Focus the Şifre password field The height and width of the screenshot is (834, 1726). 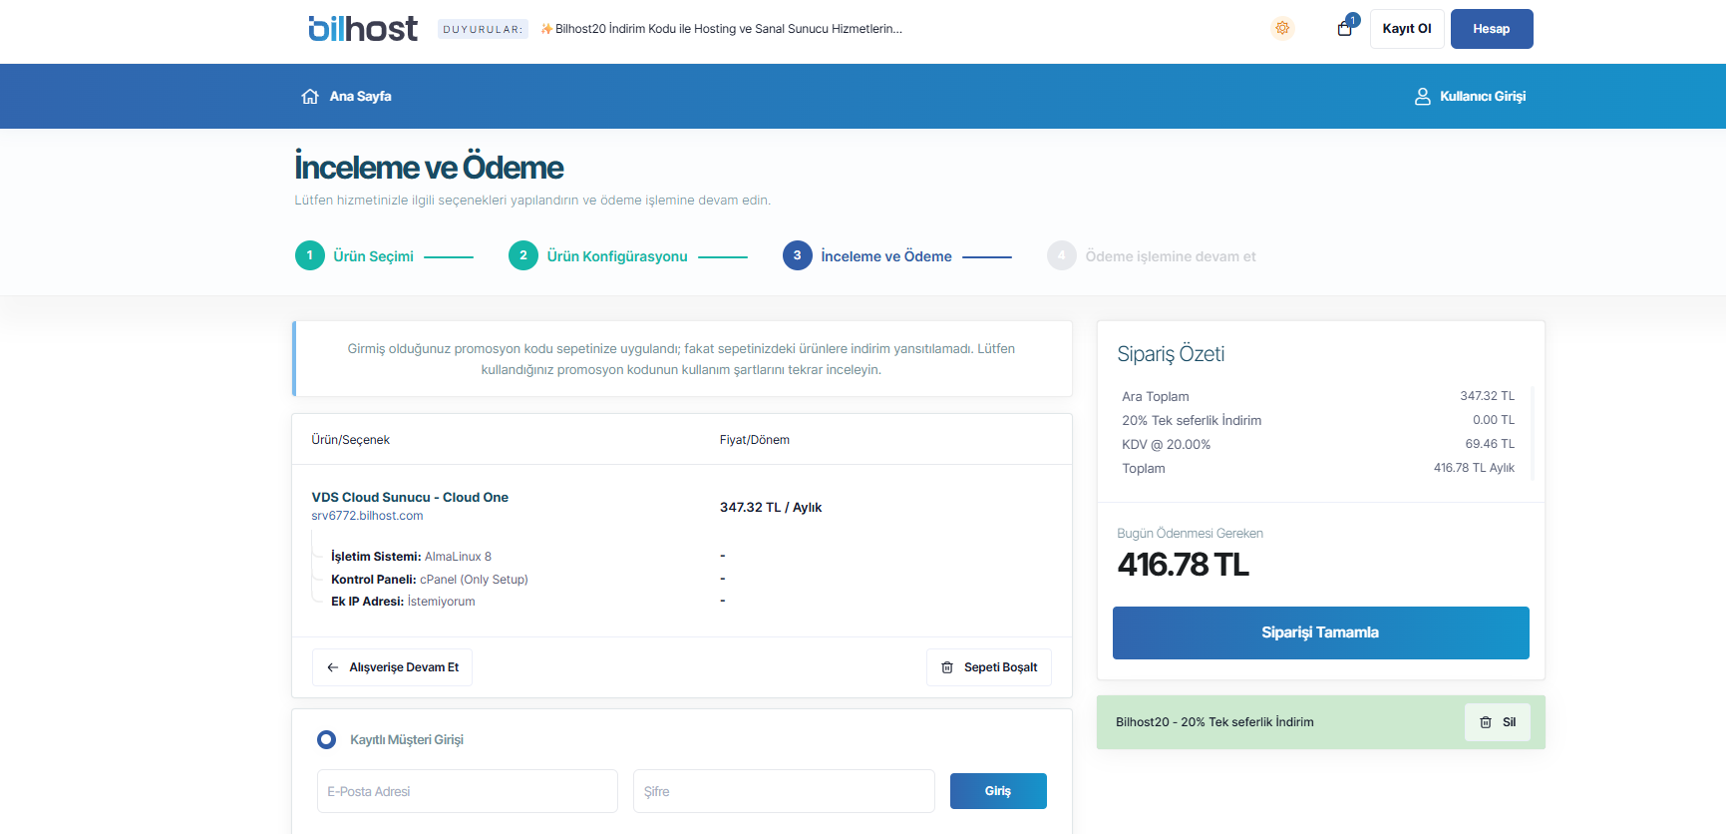click(784, 791)
